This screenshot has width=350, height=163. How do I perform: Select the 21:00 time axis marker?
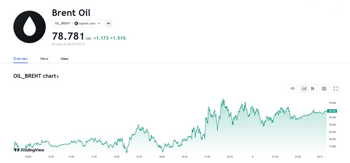(207, 157)
